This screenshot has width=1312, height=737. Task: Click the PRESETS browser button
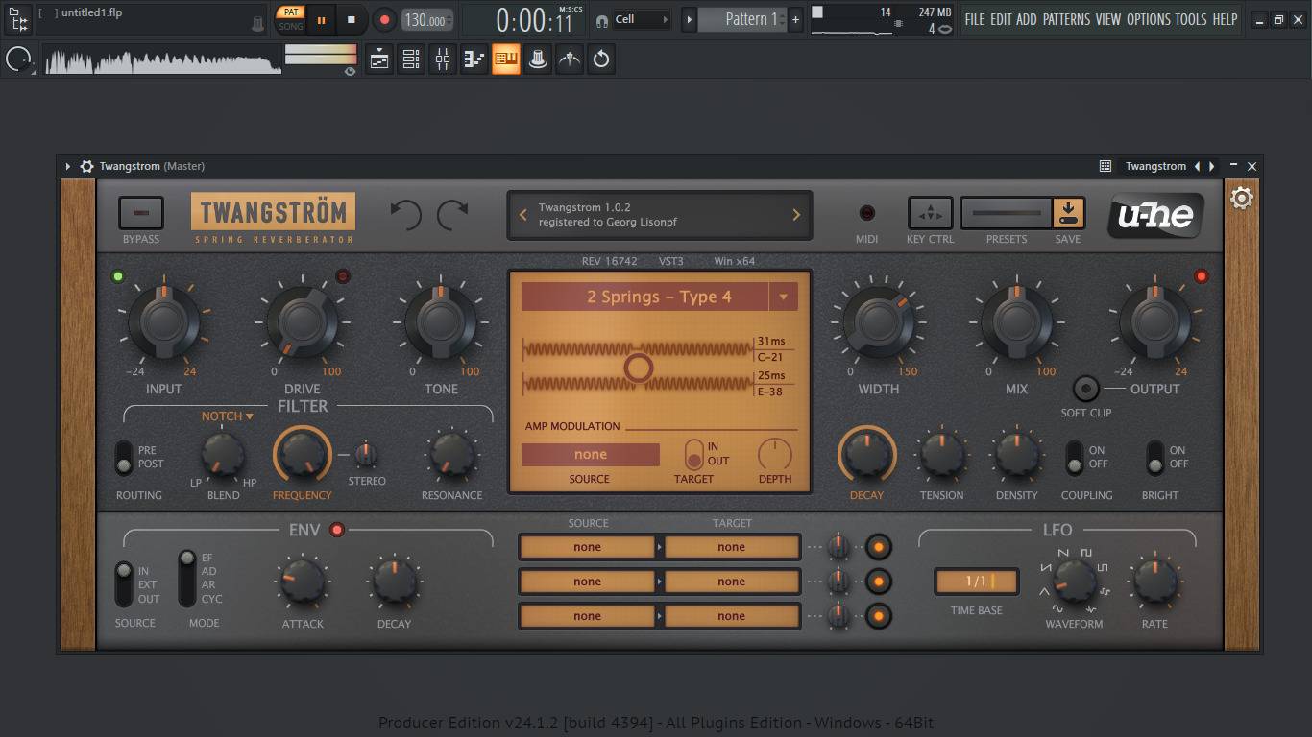tap(1006, 213)
